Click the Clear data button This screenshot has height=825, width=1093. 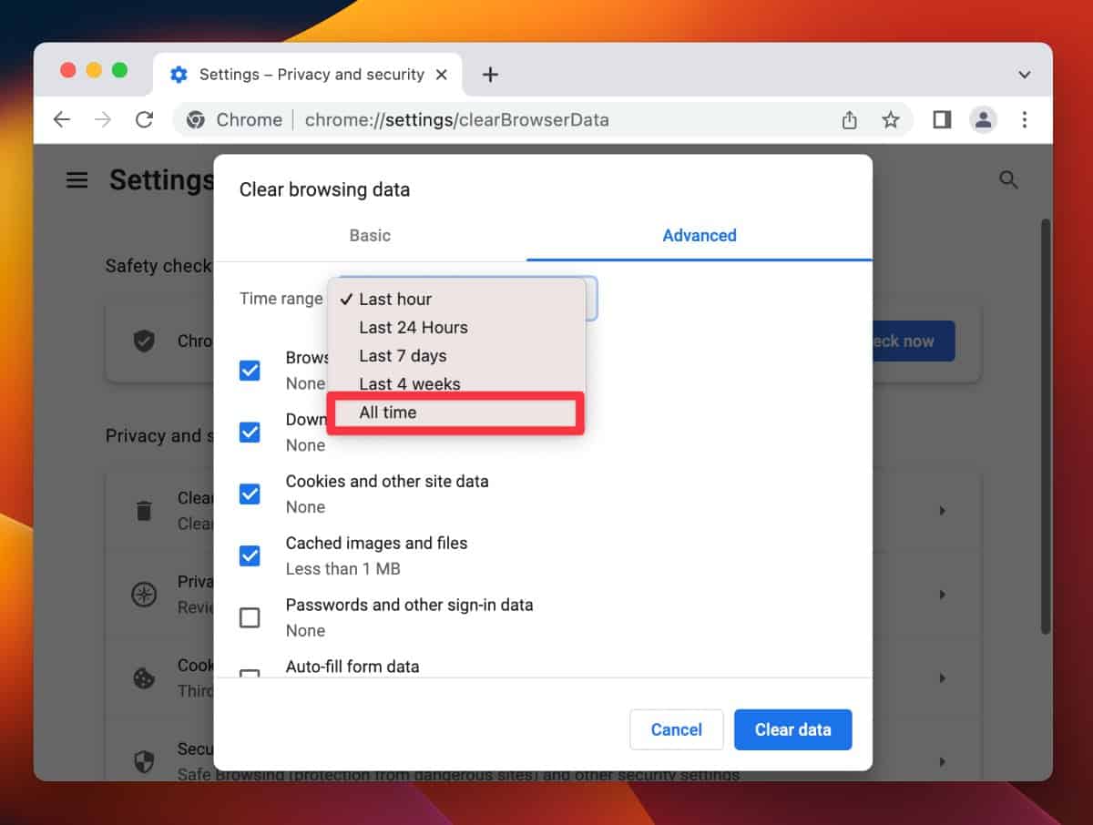(792, 729)
